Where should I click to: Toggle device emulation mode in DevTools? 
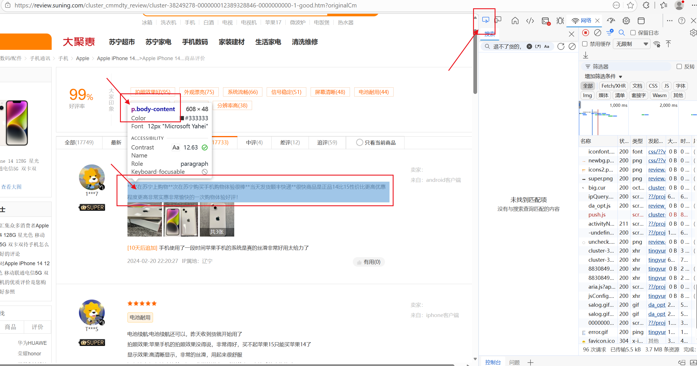point(498,20)
